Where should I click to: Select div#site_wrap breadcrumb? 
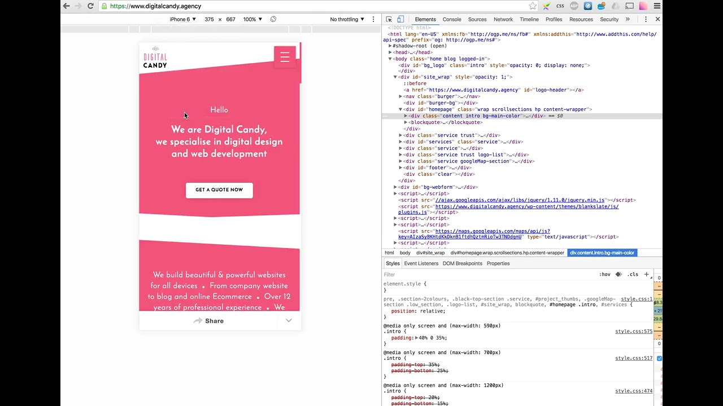pyautogui.click(x=430, y=253)
